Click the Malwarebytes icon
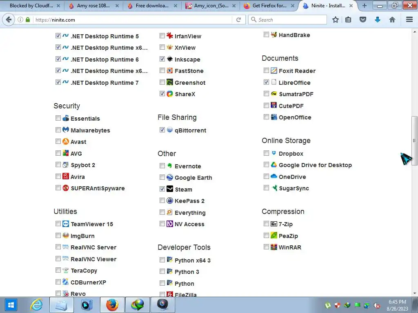This screenshot has height=313, width=418. pyautogui.click(x=66, y=130)
